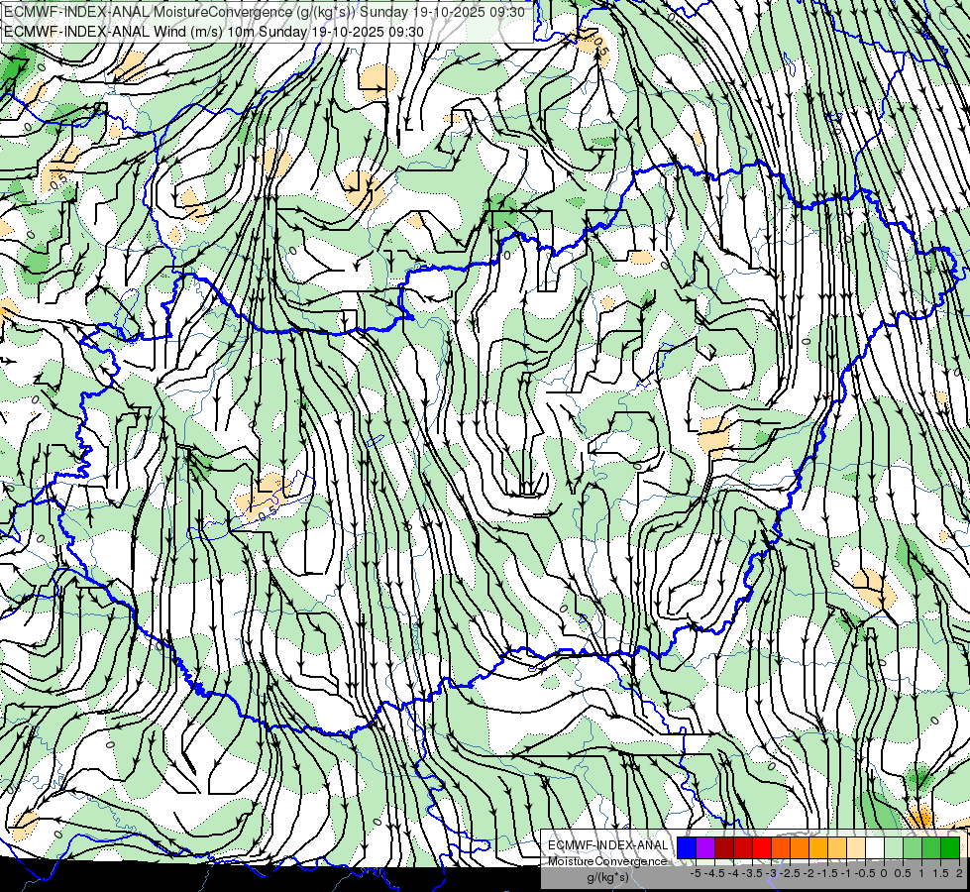Click the -5 legend scale value

click(696, 873)
